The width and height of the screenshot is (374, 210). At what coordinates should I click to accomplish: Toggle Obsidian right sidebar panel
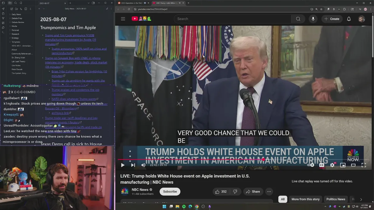click(93, 3)
